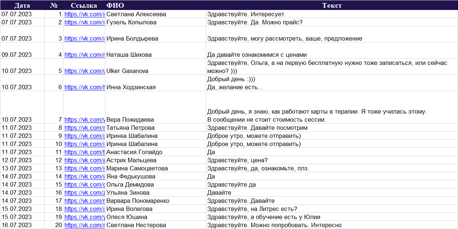Open the link for Светлана Нестерова
Image resolution: width=458 pixels, height=229 pixels.
click(x=84, y=225)
